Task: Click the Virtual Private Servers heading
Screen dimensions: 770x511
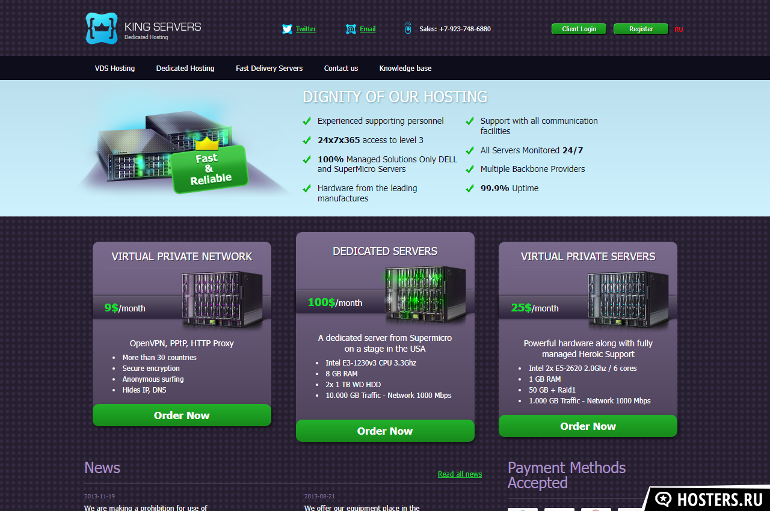Action: point(588,257)
